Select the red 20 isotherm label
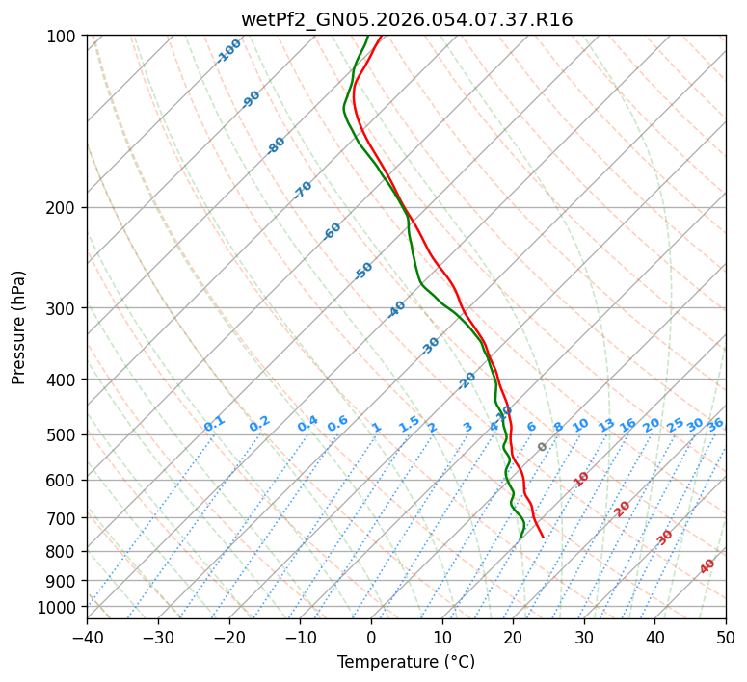Viewport: 747px width, 682px height. pyautogui.click(x=623, y=509)
